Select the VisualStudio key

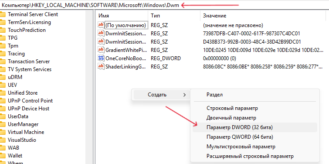22,140
